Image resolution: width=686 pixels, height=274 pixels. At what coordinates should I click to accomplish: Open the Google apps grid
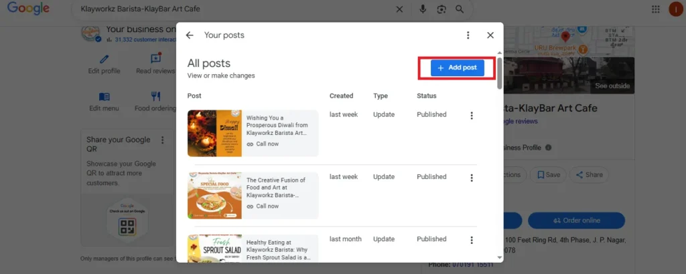(655, 9)
